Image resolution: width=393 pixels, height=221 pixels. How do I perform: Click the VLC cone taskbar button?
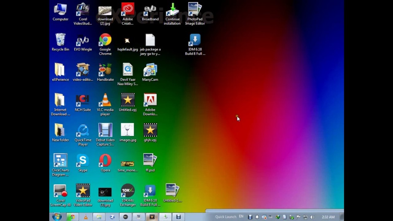(86, 217)
